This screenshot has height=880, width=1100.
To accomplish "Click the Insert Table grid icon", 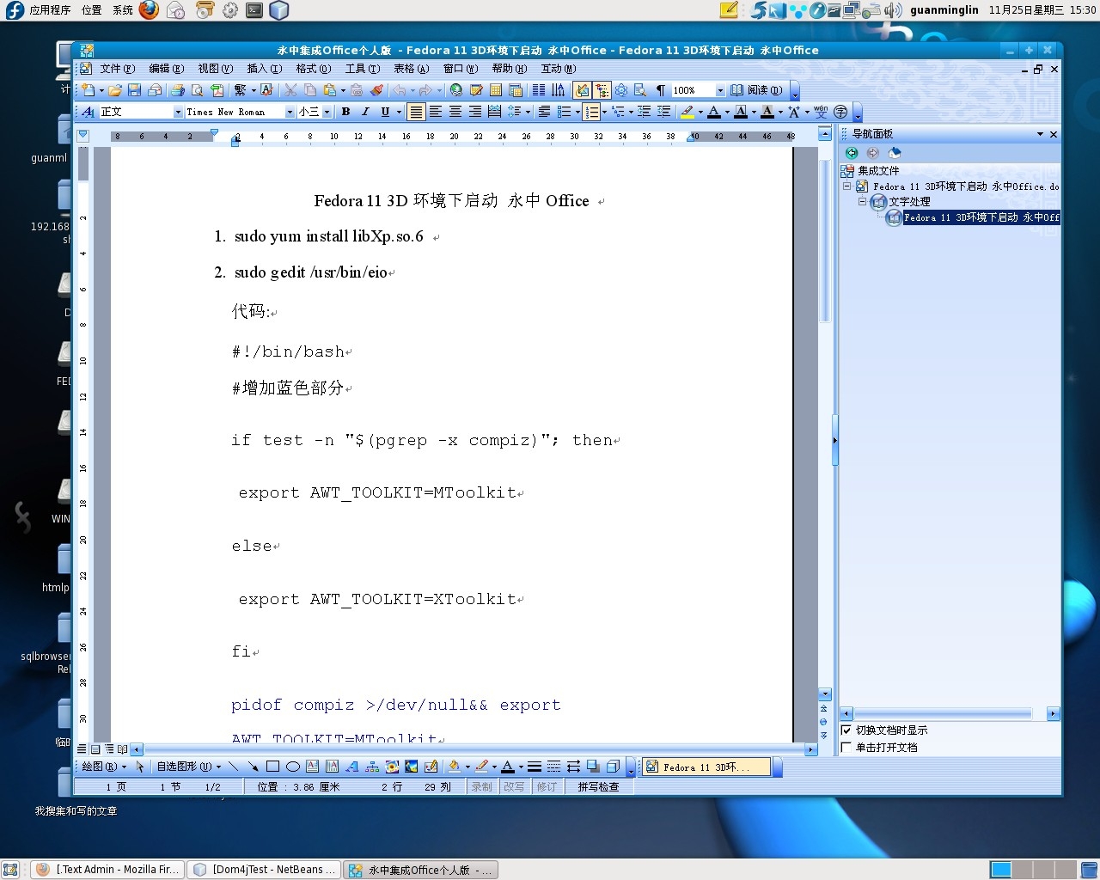I will 496,90.
